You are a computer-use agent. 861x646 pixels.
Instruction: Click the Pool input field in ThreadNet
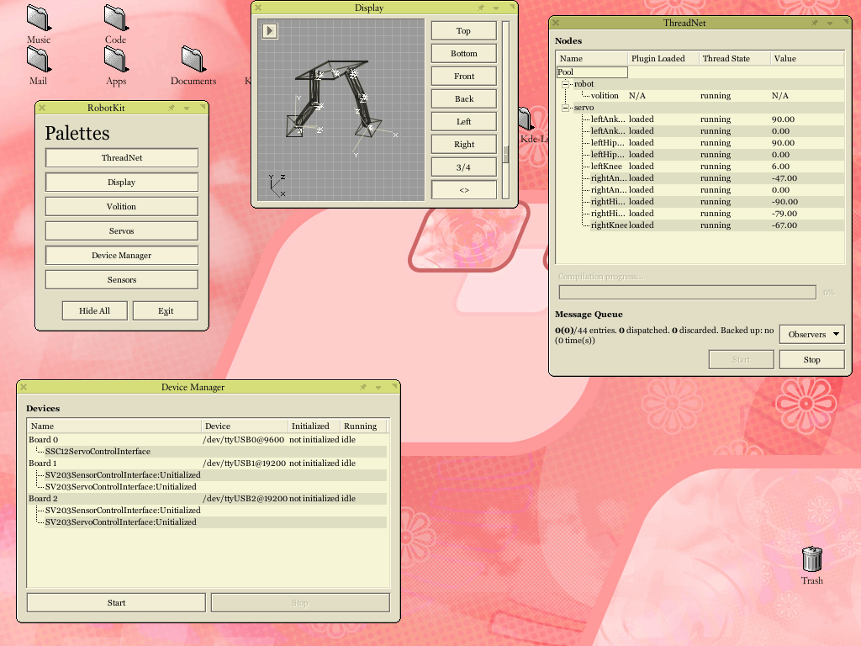[x=592, y=72]
